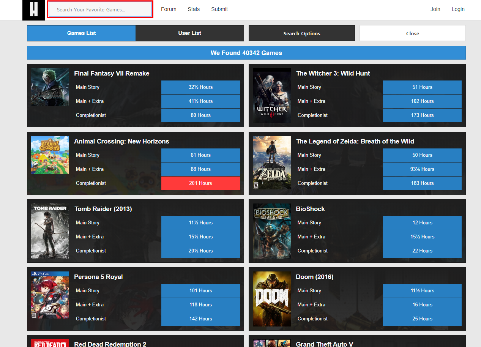
Task: Open Tomb Raider (2013) cover image
Action: (50, 231)
